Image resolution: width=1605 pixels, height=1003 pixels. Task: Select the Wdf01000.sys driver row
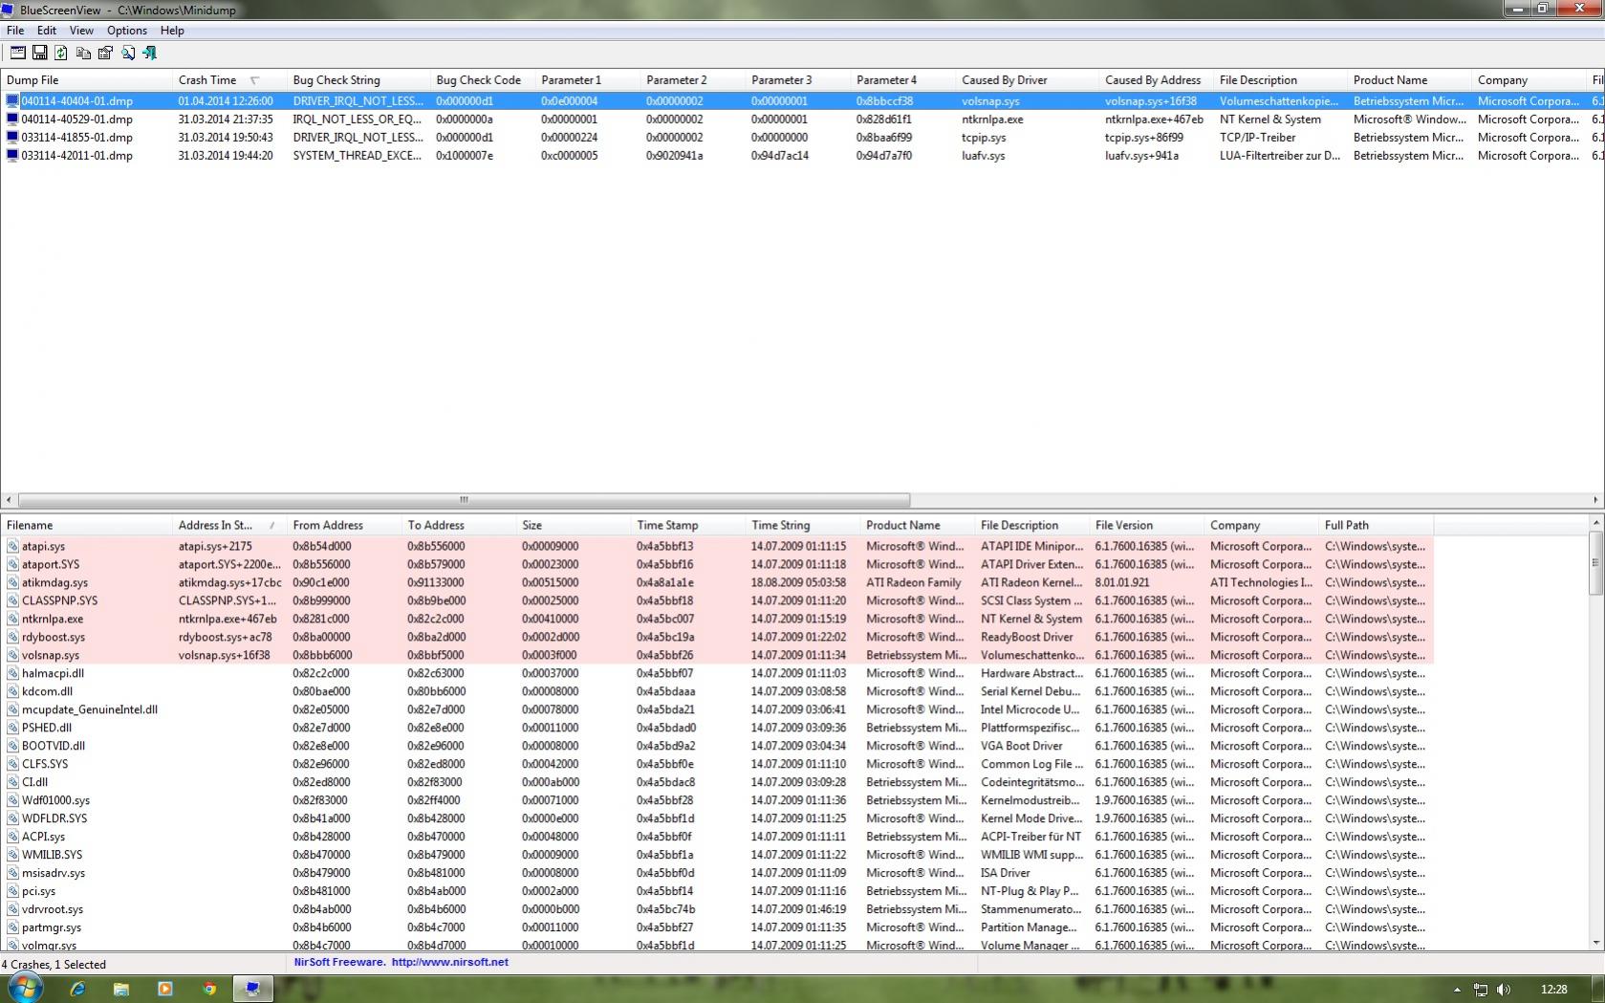click(717, 801)
